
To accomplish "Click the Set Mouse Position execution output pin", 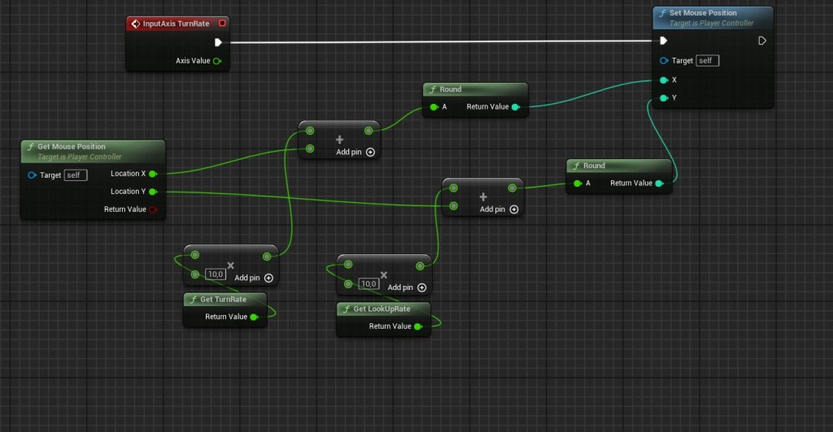I will 761,41.
